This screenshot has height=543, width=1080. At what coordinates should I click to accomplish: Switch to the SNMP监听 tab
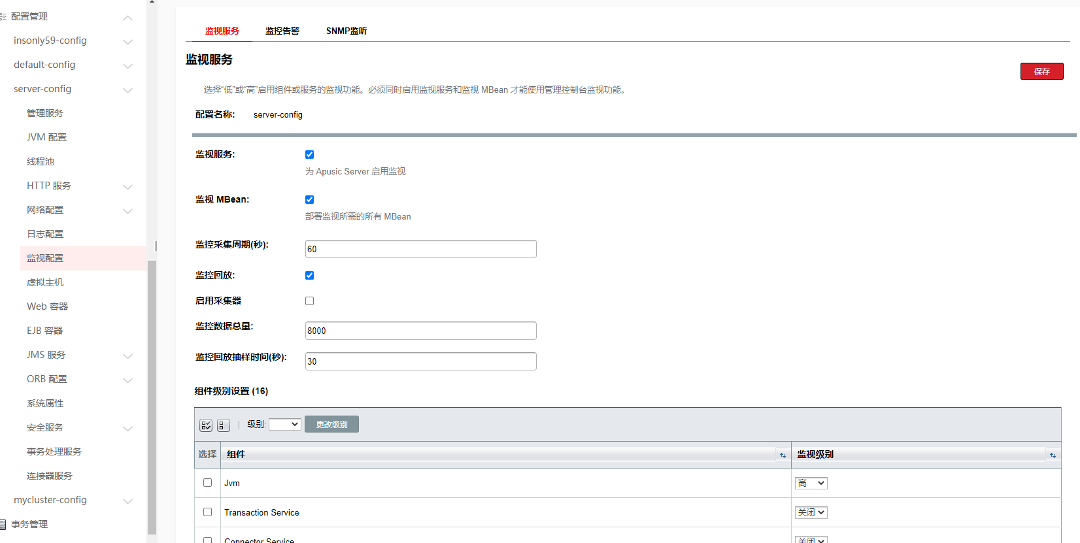click(346, 31)
